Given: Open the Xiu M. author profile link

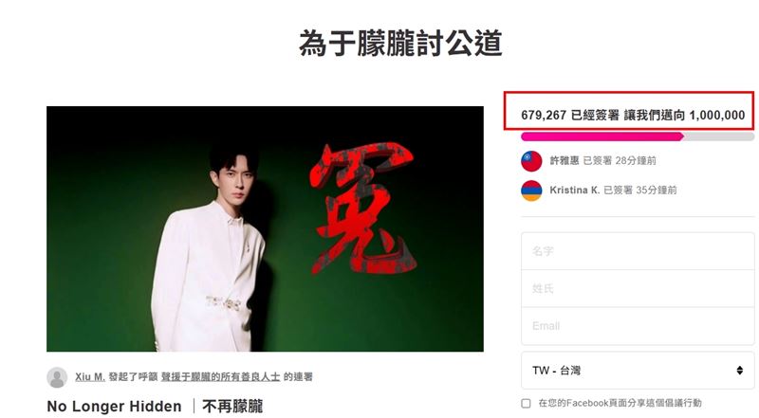Looking at the screenshot, I should [x=90, y=377].
